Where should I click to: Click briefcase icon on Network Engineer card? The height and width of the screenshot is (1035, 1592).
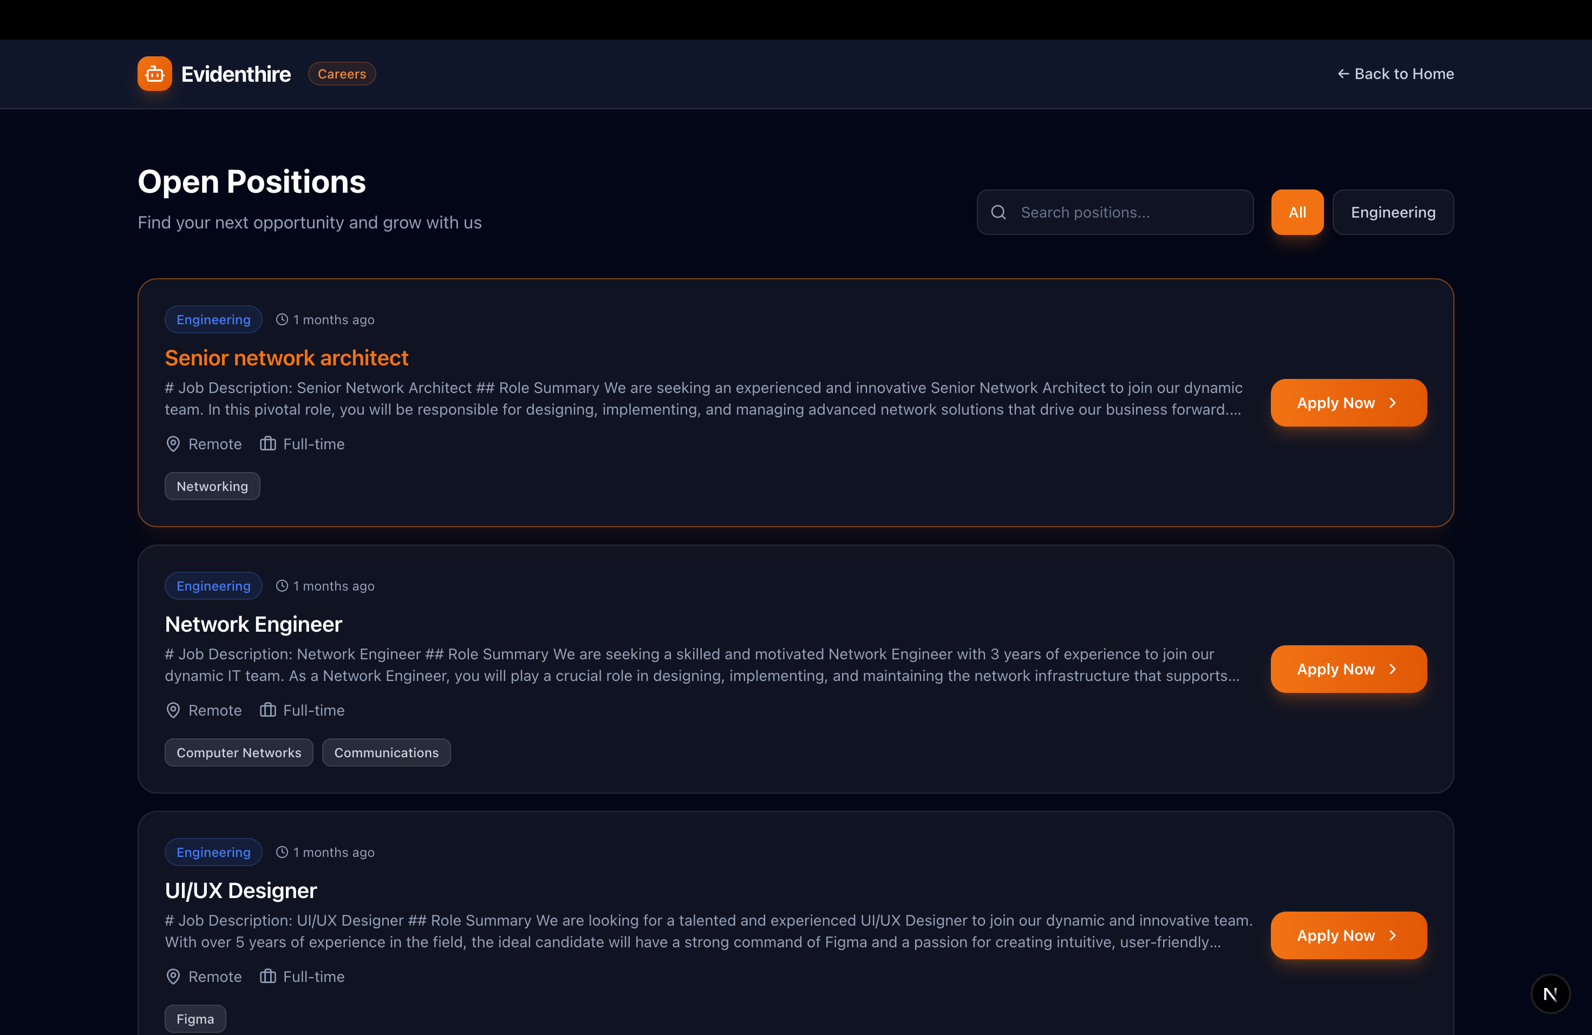(267, 710)
